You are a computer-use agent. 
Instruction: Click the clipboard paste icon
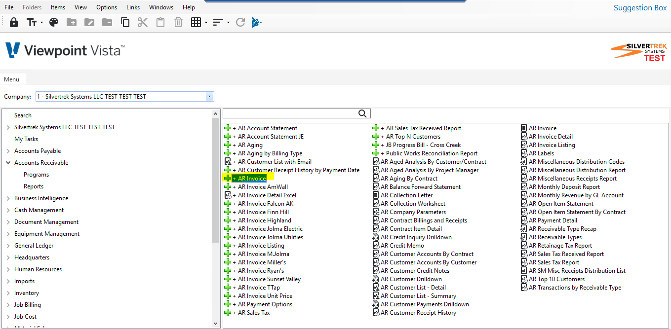coord(160,22)
